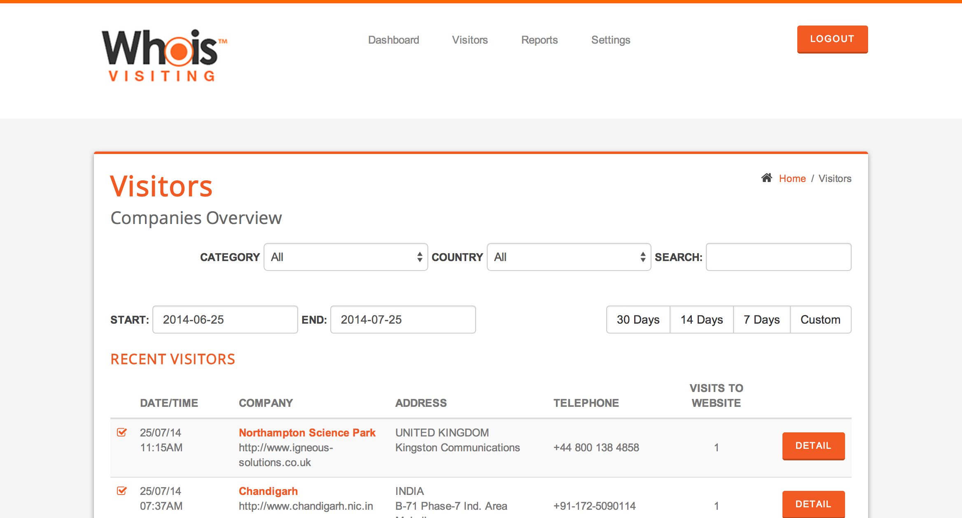Click the home icon in breadcrumb
The width and height of the screenshot is (962, 518).
click(766, 178)
